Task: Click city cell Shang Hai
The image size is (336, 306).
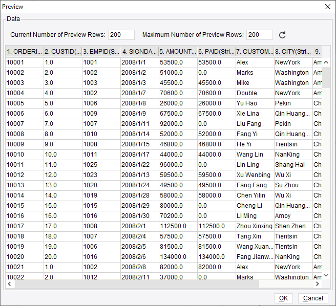Action: point(293,165)
